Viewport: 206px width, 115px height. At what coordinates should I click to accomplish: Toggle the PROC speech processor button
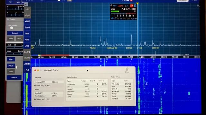[x=11, y=66]
